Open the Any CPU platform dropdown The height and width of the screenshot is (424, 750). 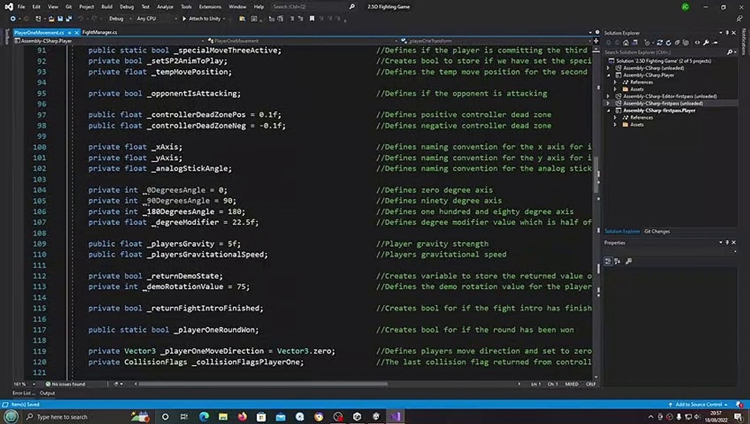point(156,19)
